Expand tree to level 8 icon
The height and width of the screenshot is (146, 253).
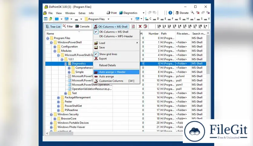[x=200, y=26]
